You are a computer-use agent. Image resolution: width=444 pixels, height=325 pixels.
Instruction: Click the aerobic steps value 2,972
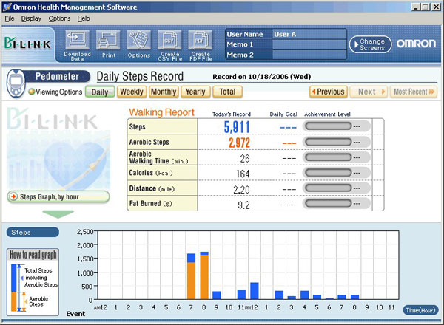pos(239,143)
